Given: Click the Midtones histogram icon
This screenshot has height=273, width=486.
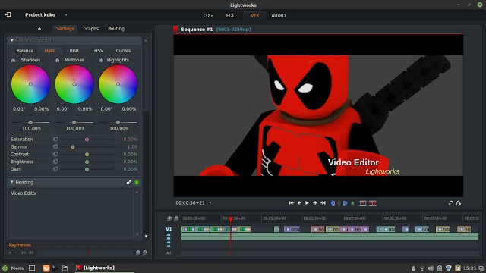Looking at the screenshot, I should pos(57,60).
